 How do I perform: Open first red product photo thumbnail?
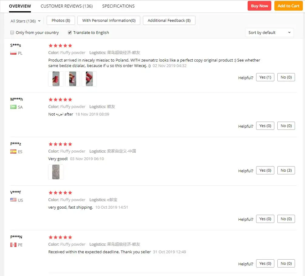(56, 79)
